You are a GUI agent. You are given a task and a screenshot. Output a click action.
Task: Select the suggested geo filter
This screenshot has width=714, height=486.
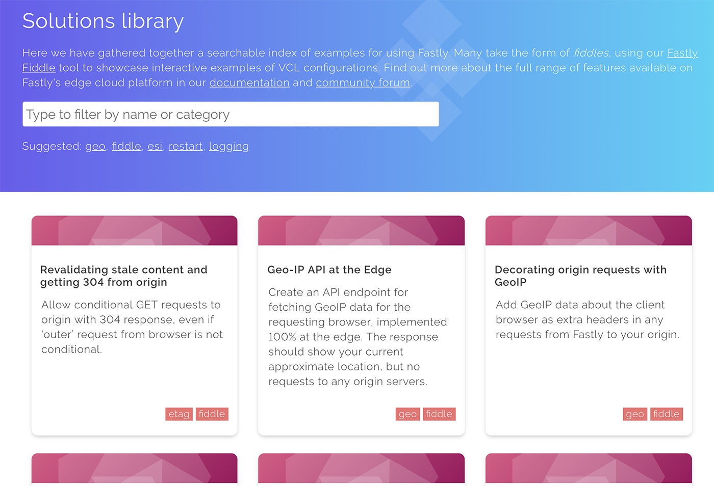tap(95, 146)
